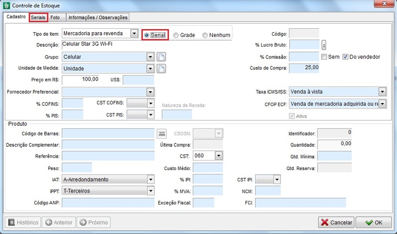Click the options button beside % Lucro Bruto
The width and height of the screenshot is (397, 234).
click(324, 46)
